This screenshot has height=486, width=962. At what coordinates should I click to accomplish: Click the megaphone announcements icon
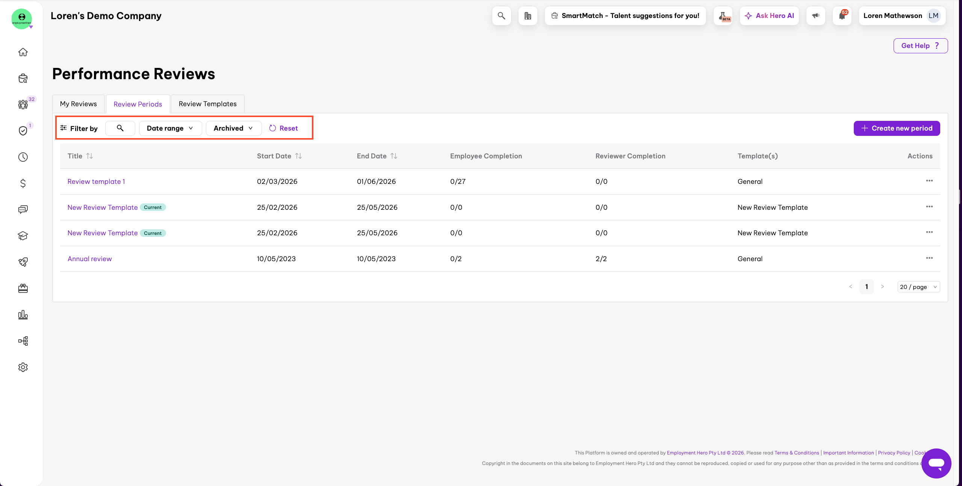pos(815,16)
